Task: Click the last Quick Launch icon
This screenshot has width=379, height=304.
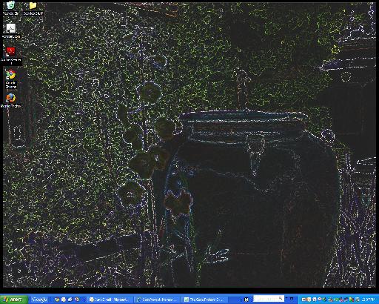Action: [77, 300]
